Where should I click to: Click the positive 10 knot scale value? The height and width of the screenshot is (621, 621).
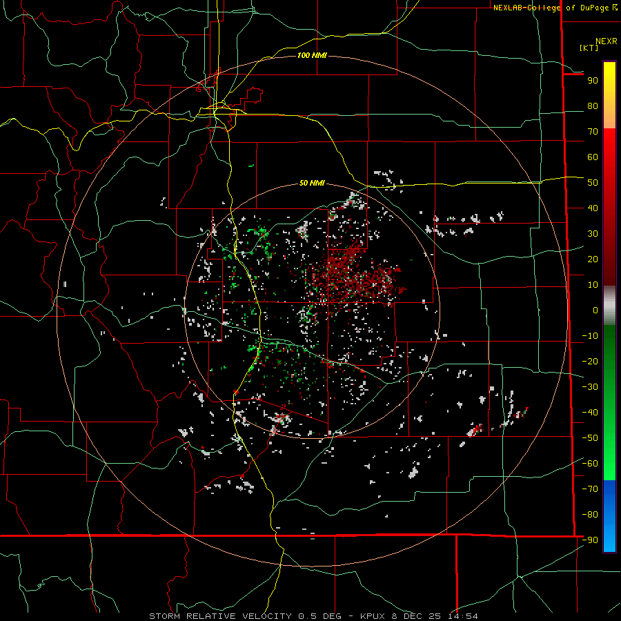pyautogui.click(x=593, y=285)
